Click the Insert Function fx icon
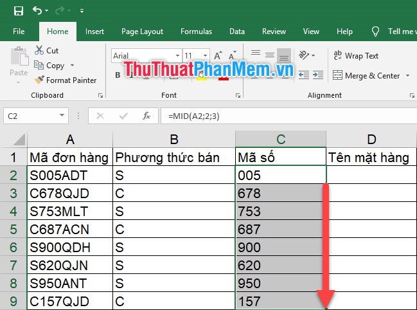The image size is (417, 310). click(x=146, y=116)
